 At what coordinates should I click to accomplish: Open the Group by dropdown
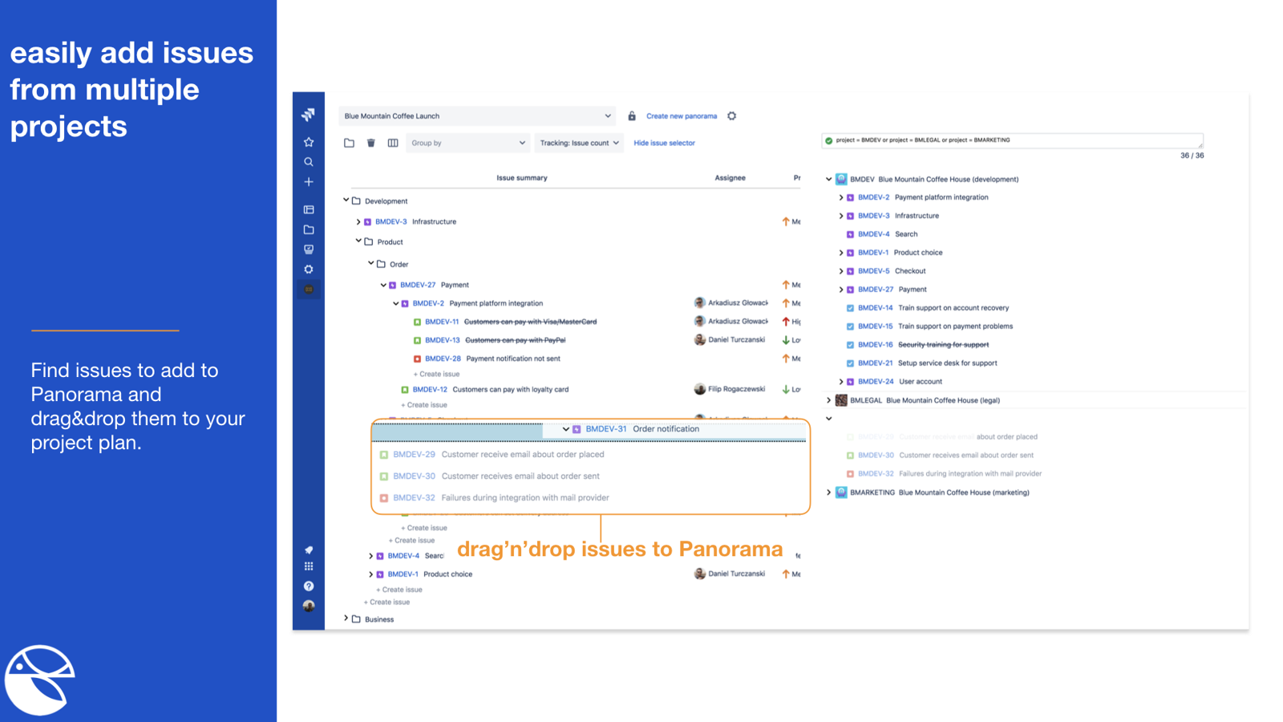click(467, 143)
